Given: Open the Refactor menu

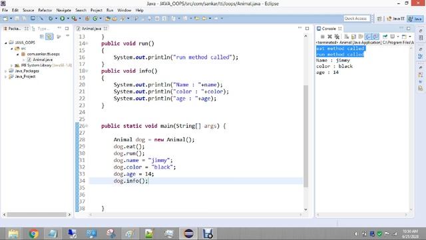Looking at the screenshot, I should coord(45,11).
